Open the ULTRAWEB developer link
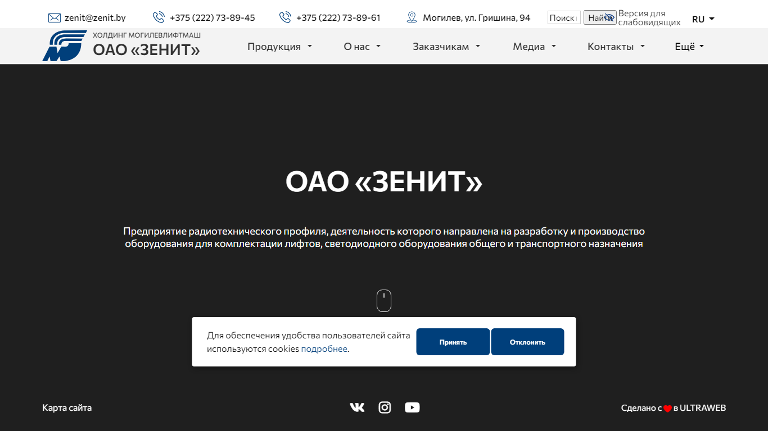The width and height of the screenshot is (768, 431). pyautogui.click(x=703, y=408)
